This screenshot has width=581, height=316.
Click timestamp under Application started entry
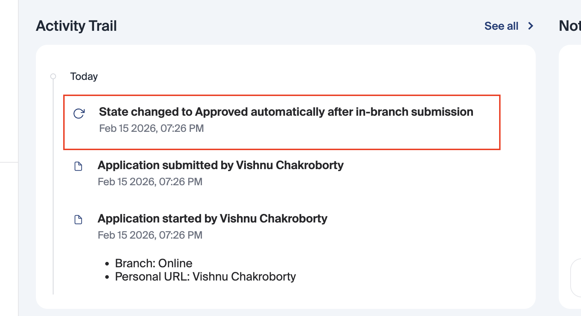coord(150,235)
